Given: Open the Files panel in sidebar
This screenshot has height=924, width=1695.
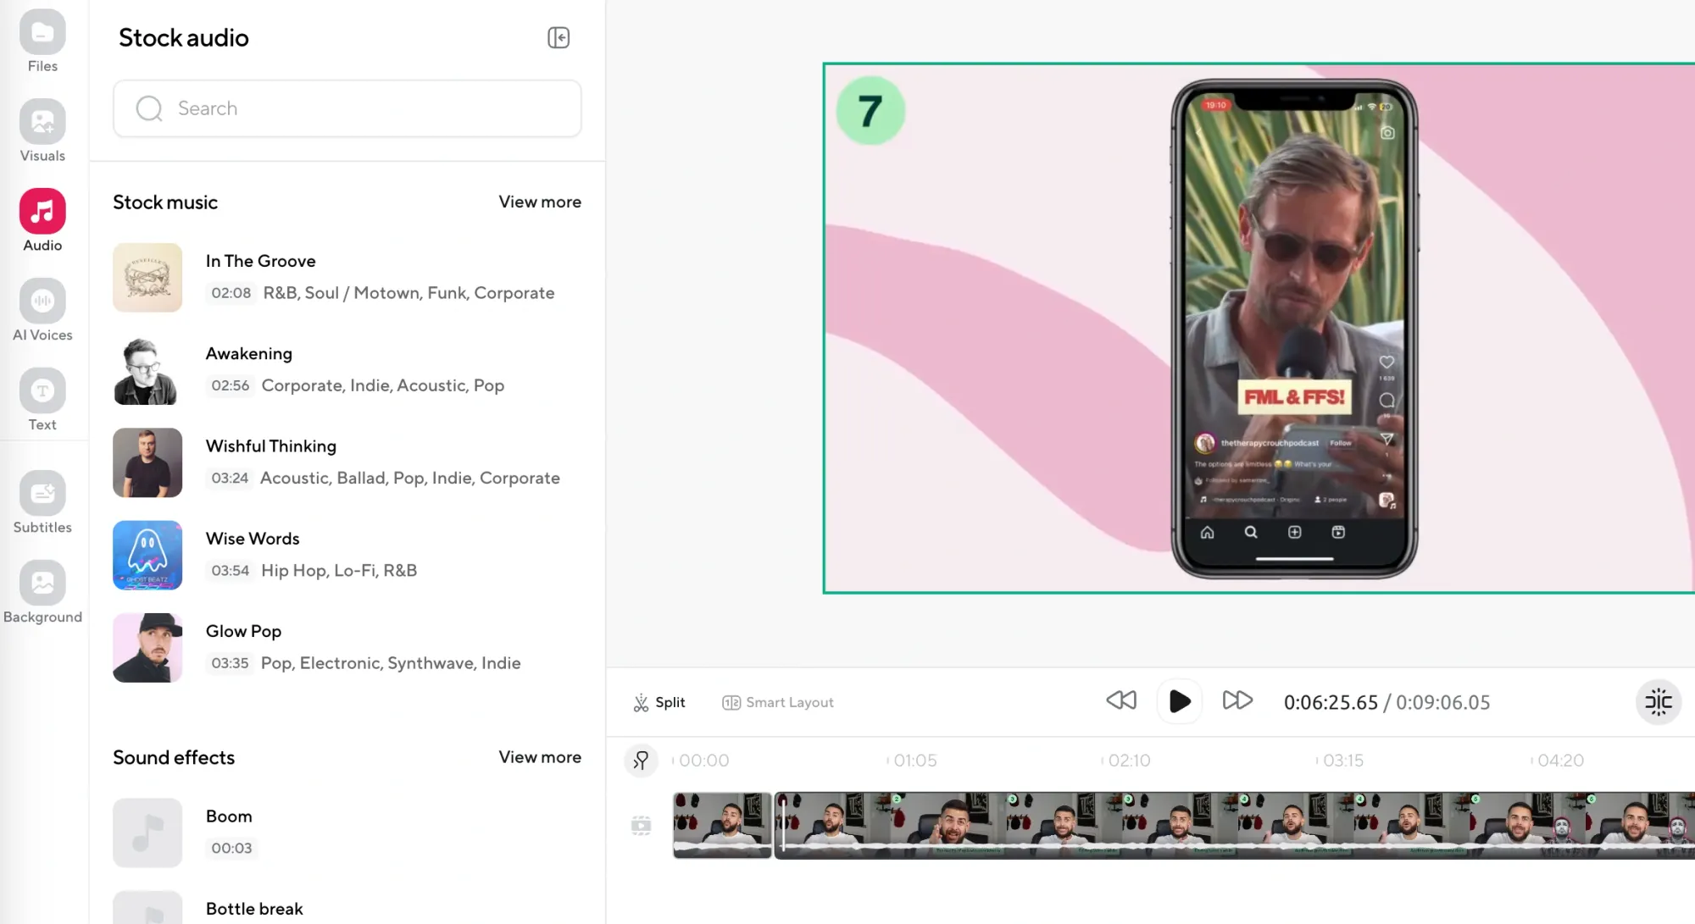Looking at the screenshot, I should 42,41.
